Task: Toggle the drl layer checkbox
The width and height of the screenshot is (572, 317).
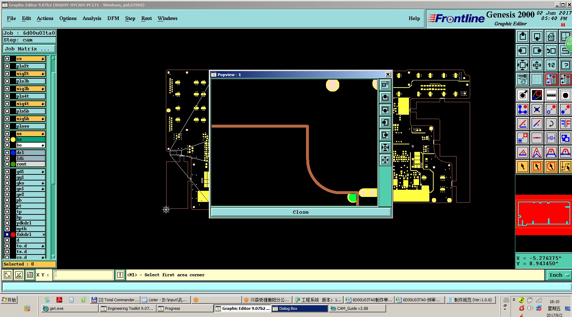Action: [7, 153]
